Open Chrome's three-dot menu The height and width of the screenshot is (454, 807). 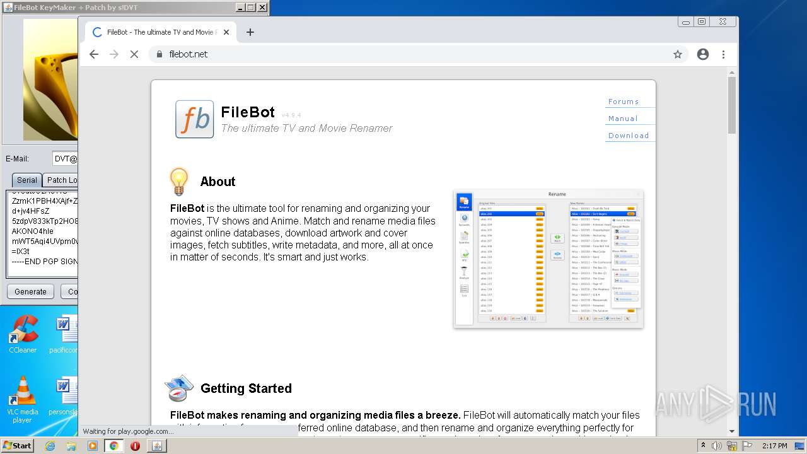point(724,54)
